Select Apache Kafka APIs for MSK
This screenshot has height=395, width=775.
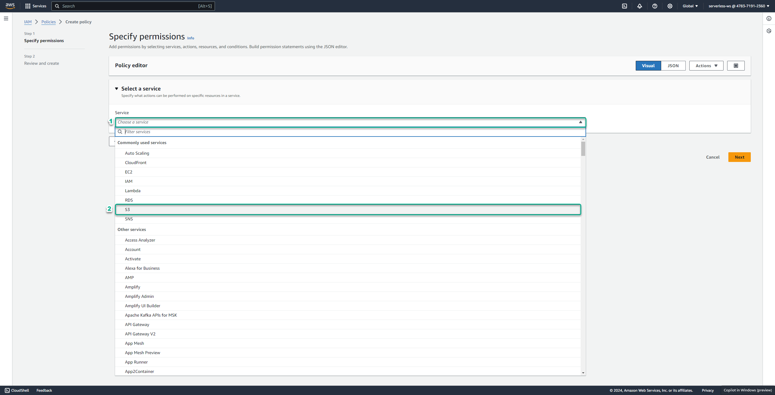pos(348,315)
